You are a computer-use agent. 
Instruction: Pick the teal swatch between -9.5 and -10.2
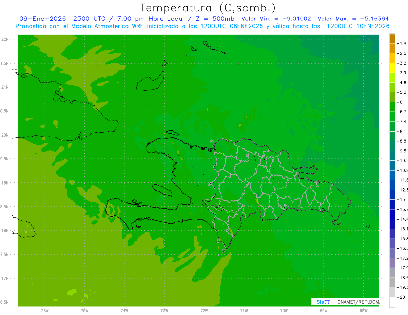(x=392, y=156)
